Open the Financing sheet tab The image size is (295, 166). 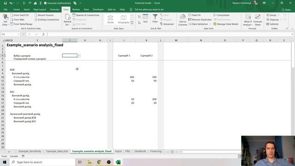pos(156,151)
